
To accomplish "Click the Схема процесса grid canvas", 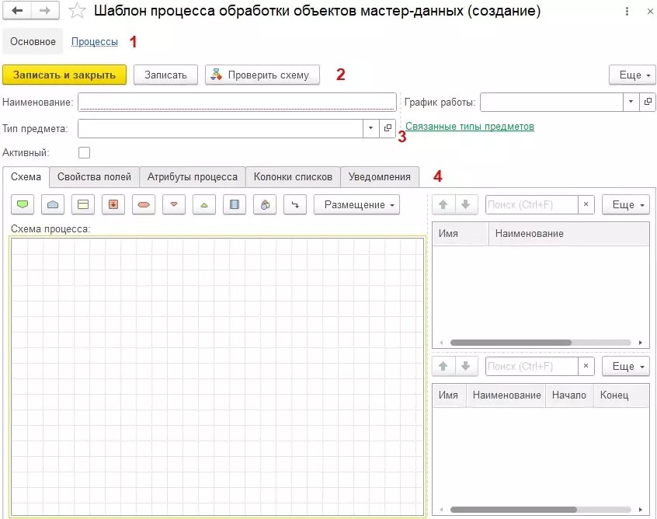I will tap(217, 377).
